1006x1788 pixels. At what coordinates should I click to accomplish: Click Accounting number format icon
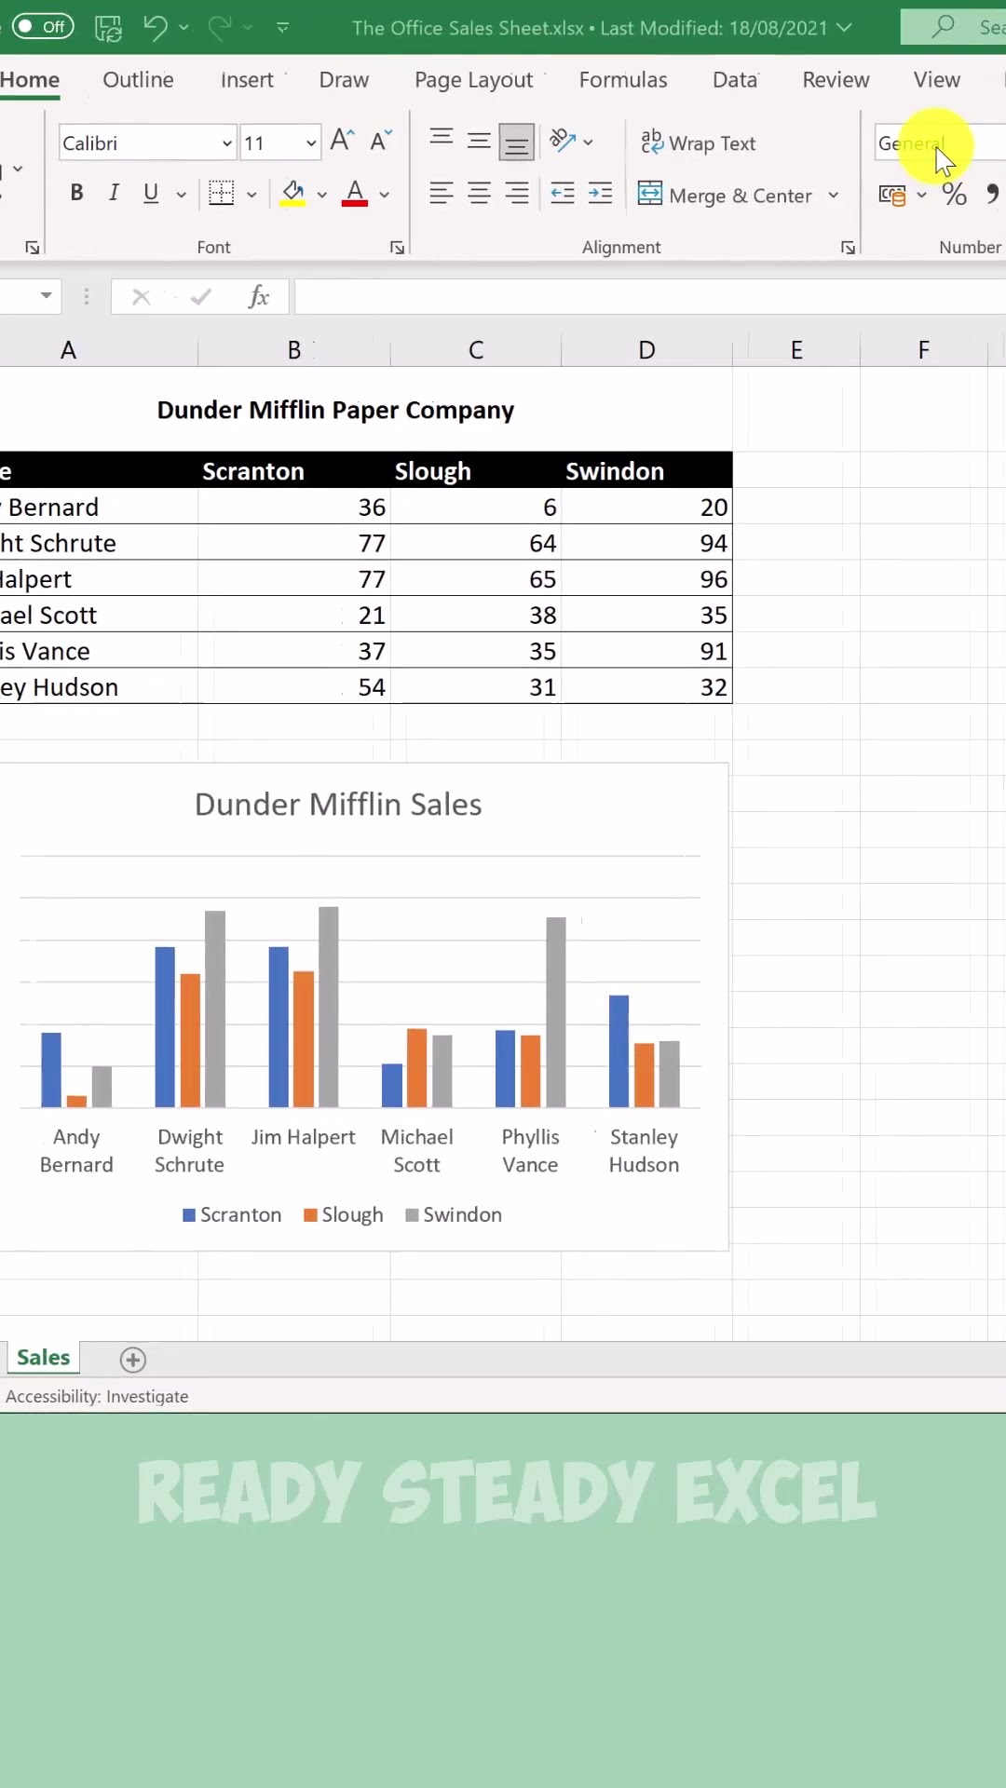pos(892,195)
